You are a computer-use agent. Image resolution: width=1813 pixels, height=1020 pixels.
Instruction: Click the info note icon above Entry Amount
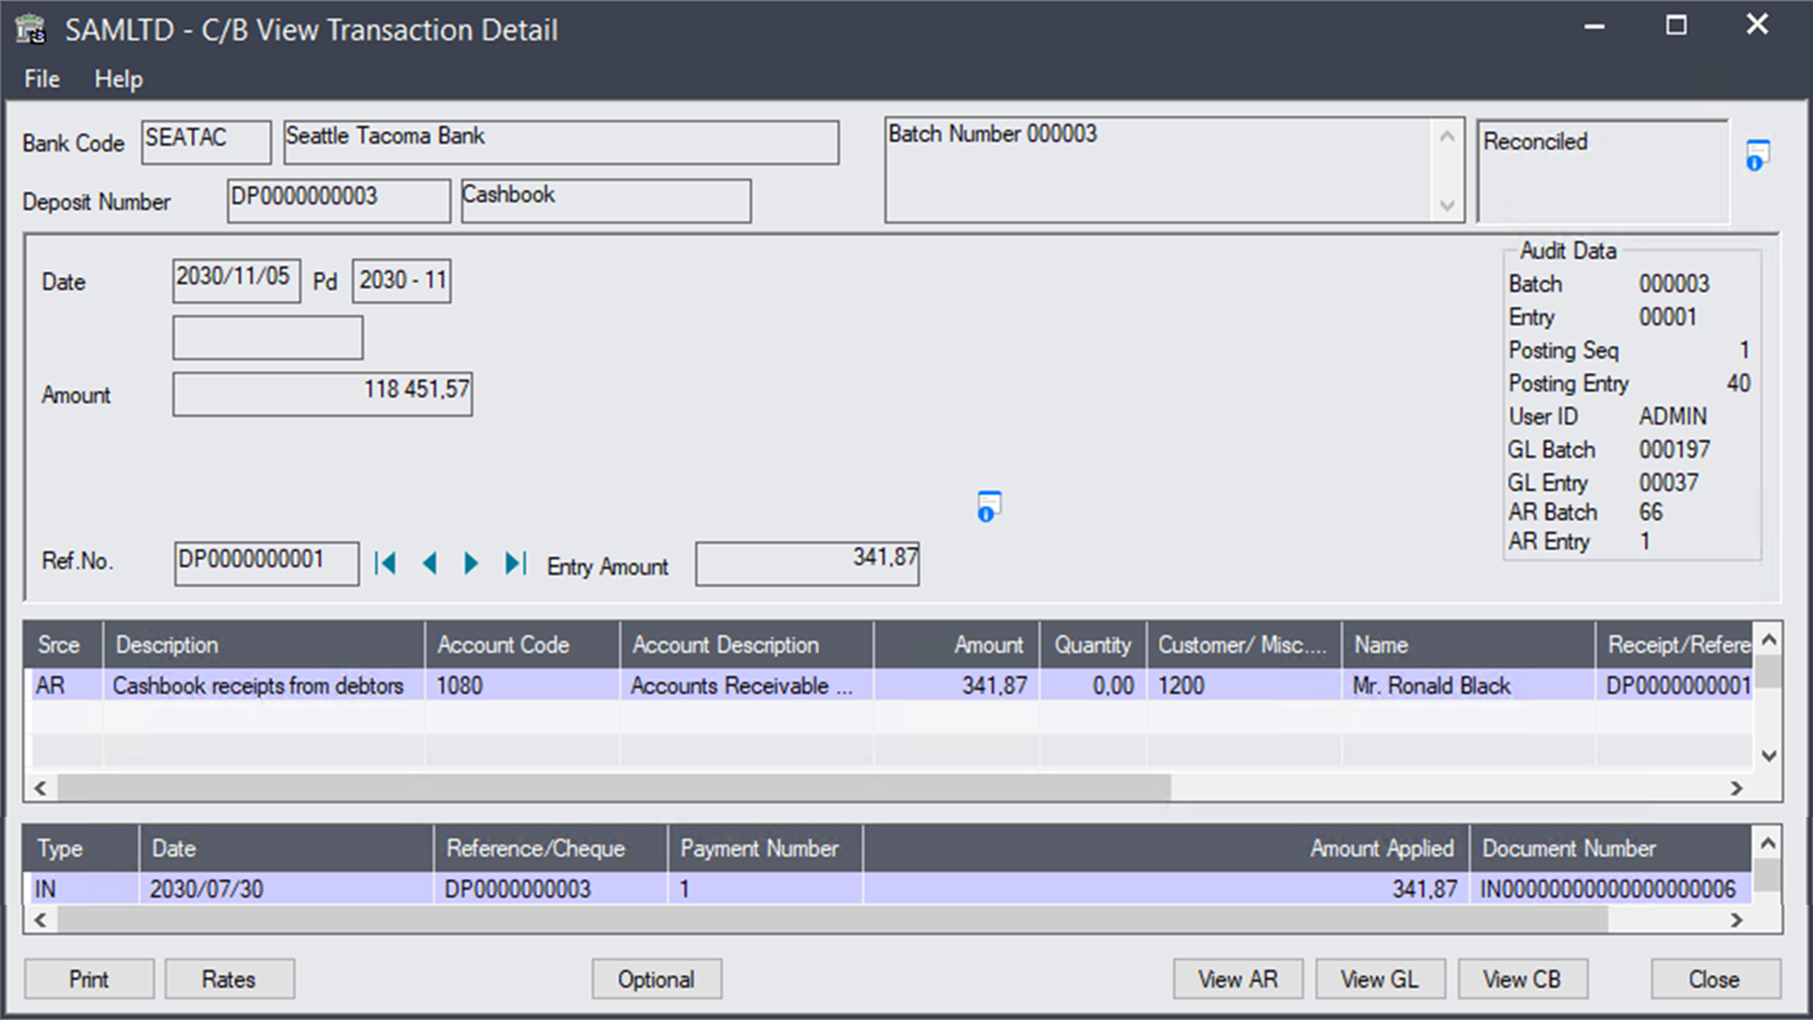[989, 507]
